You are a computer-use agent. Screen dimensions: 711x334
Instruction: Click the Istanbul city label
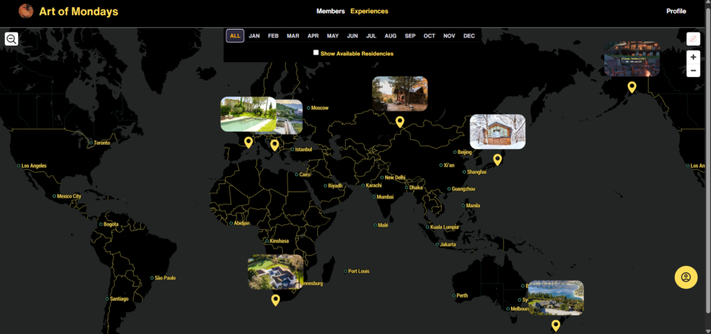click(x=303, y=150)
